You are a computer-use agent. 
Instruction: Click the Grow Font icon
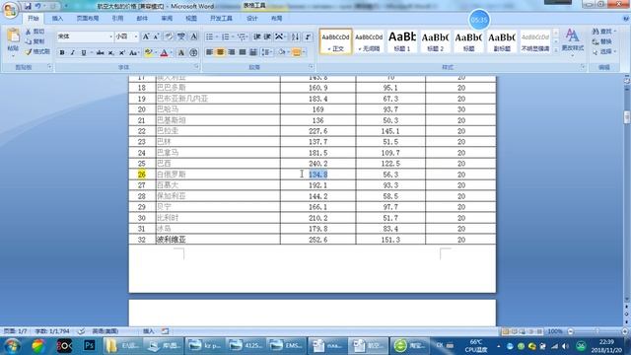[146, 36]
